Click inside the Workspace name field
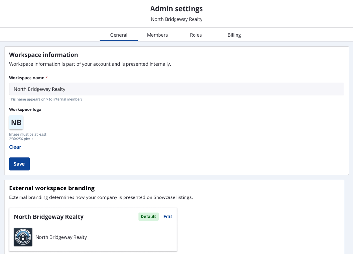 click(176, 89)
